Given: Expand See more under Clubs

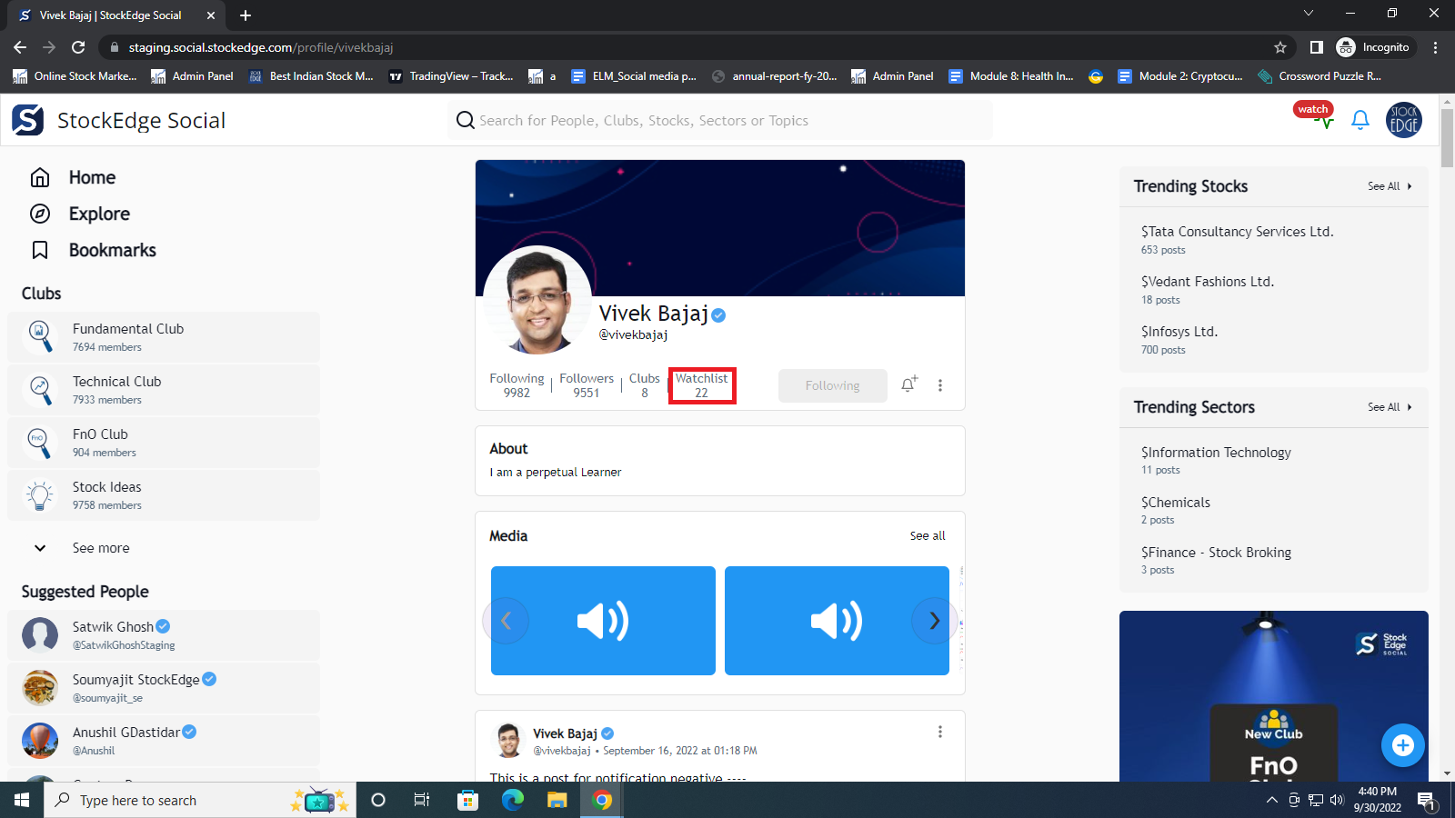Looking at the screenshot, I should point(100,548).
